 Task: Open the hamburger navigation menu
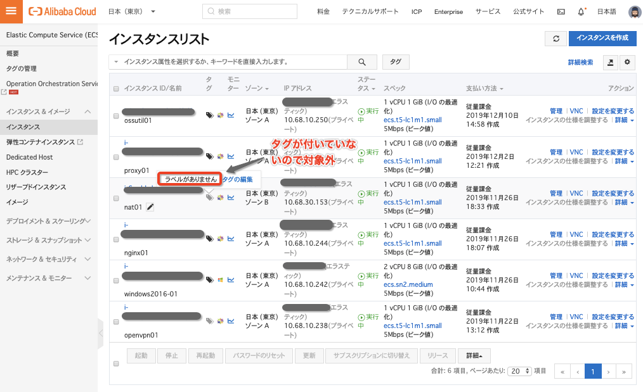[x=11, y=11]
